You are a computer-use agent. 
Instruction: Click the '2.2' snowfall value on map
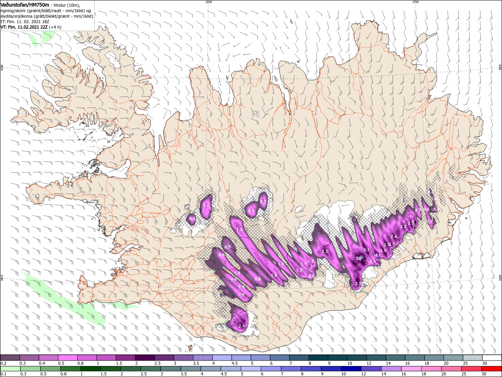coord(403,227)
